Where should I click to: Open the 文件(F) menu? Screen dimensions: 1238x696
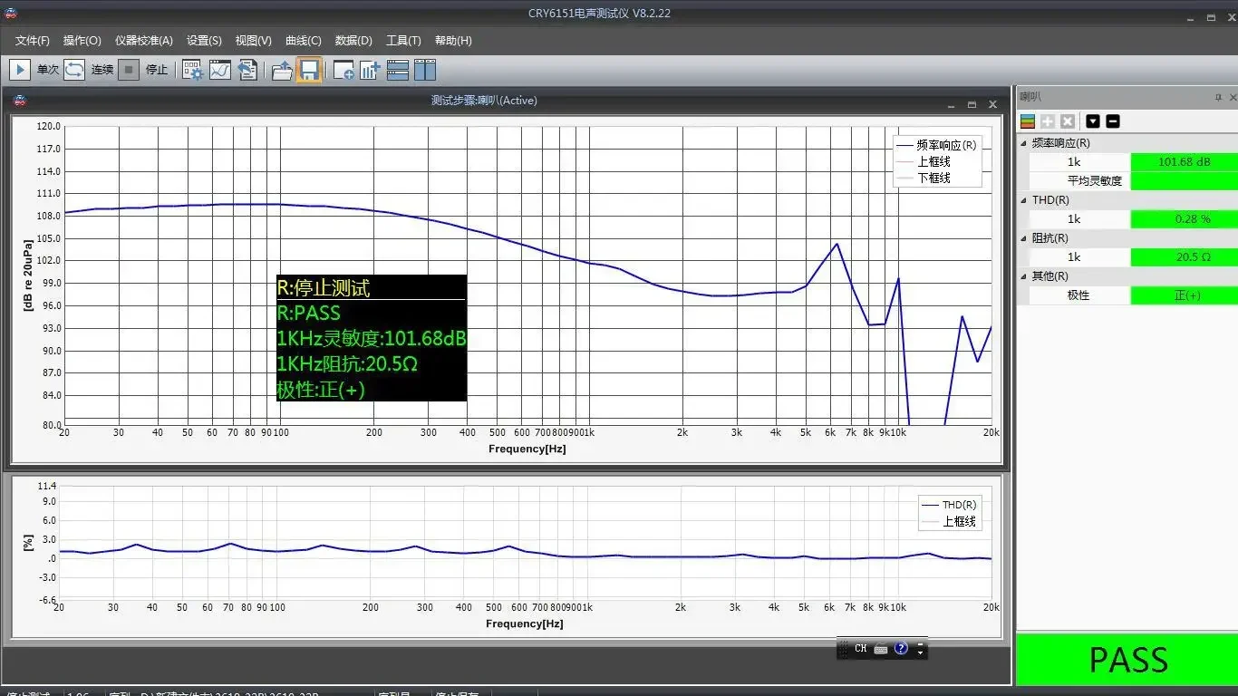click(x=33, y=41)
